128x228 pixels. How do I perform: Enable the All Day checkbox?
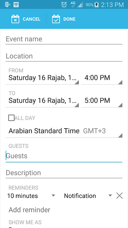(x=11, y=118)
